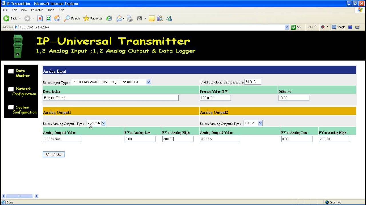Go to the Home page icon
Viewport: 366px width, 205px height.
57,19
